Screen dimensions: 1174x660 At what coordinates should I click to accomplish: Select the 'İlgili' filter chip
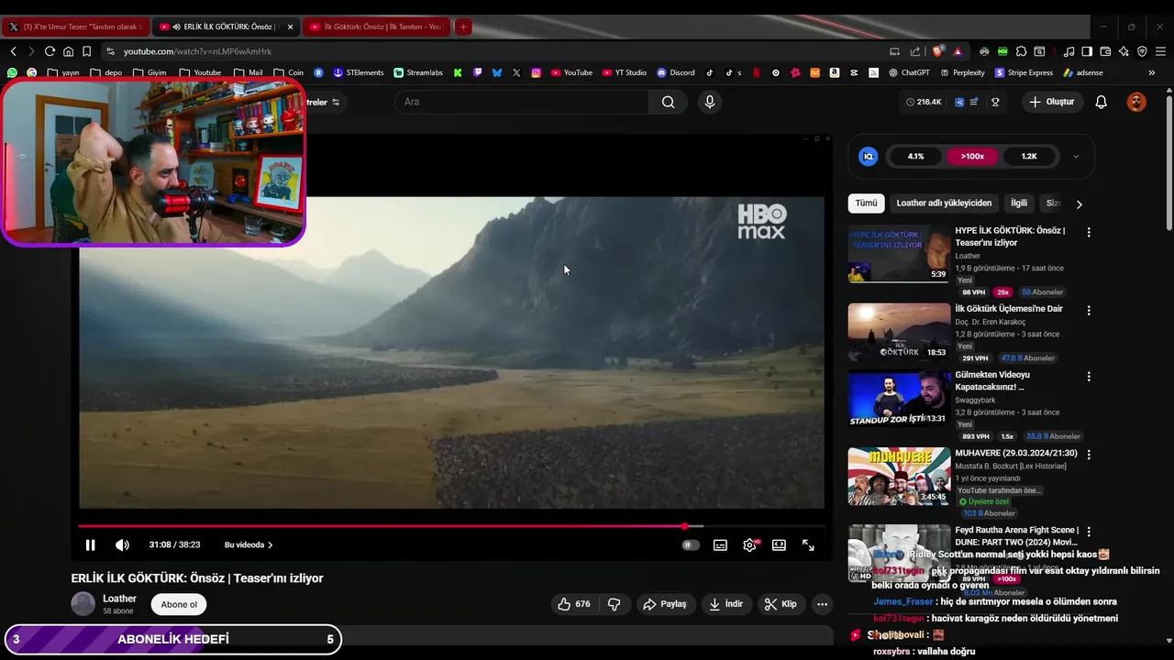1019,203
